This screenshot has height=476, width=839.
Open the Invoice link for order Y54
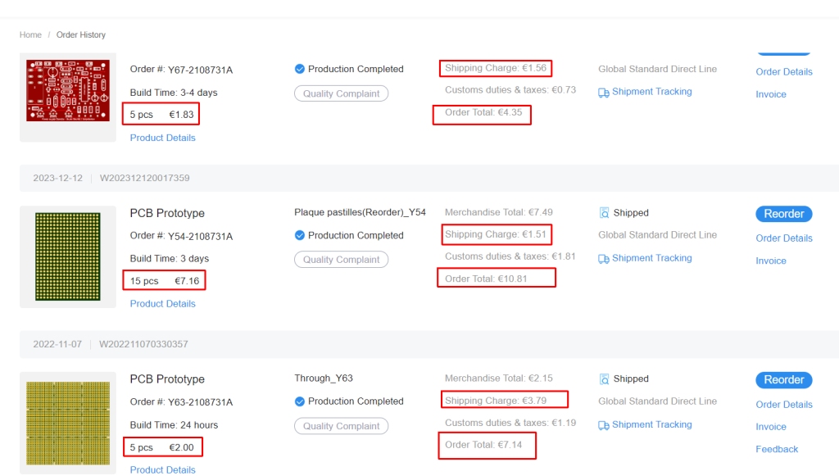tap(770, 261)
